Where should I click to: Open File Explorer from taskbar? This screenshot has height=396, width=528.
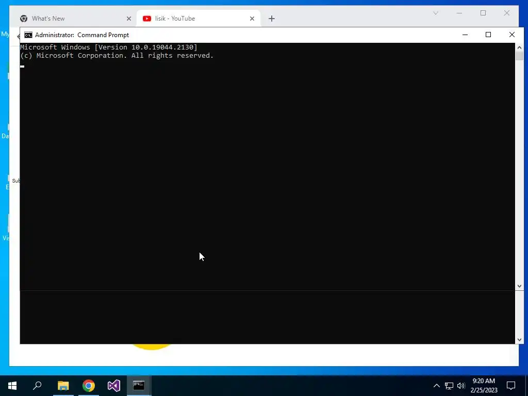(x=63, y=386)
